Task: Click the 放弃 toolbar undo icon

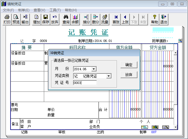Action: [x=55, y=19]
